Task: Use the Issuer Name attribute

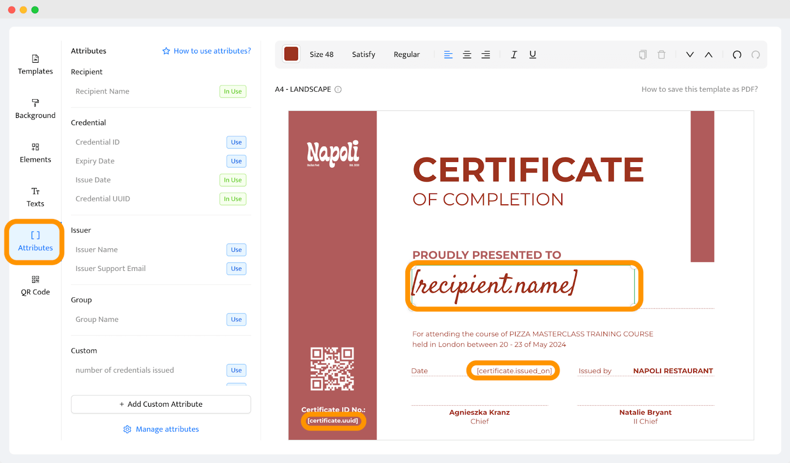Action: tap(237, 250)
